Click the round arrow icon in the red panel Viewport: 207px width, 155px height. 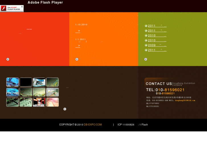coord(8,59)
